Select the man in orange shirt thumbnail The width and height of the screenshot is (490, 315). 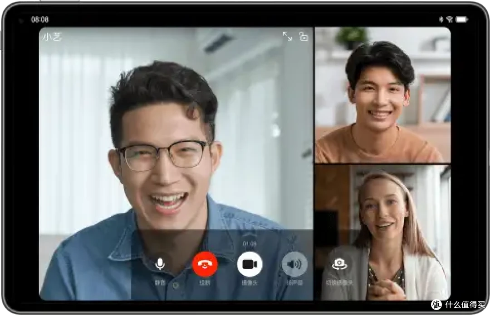pos(382,95)
